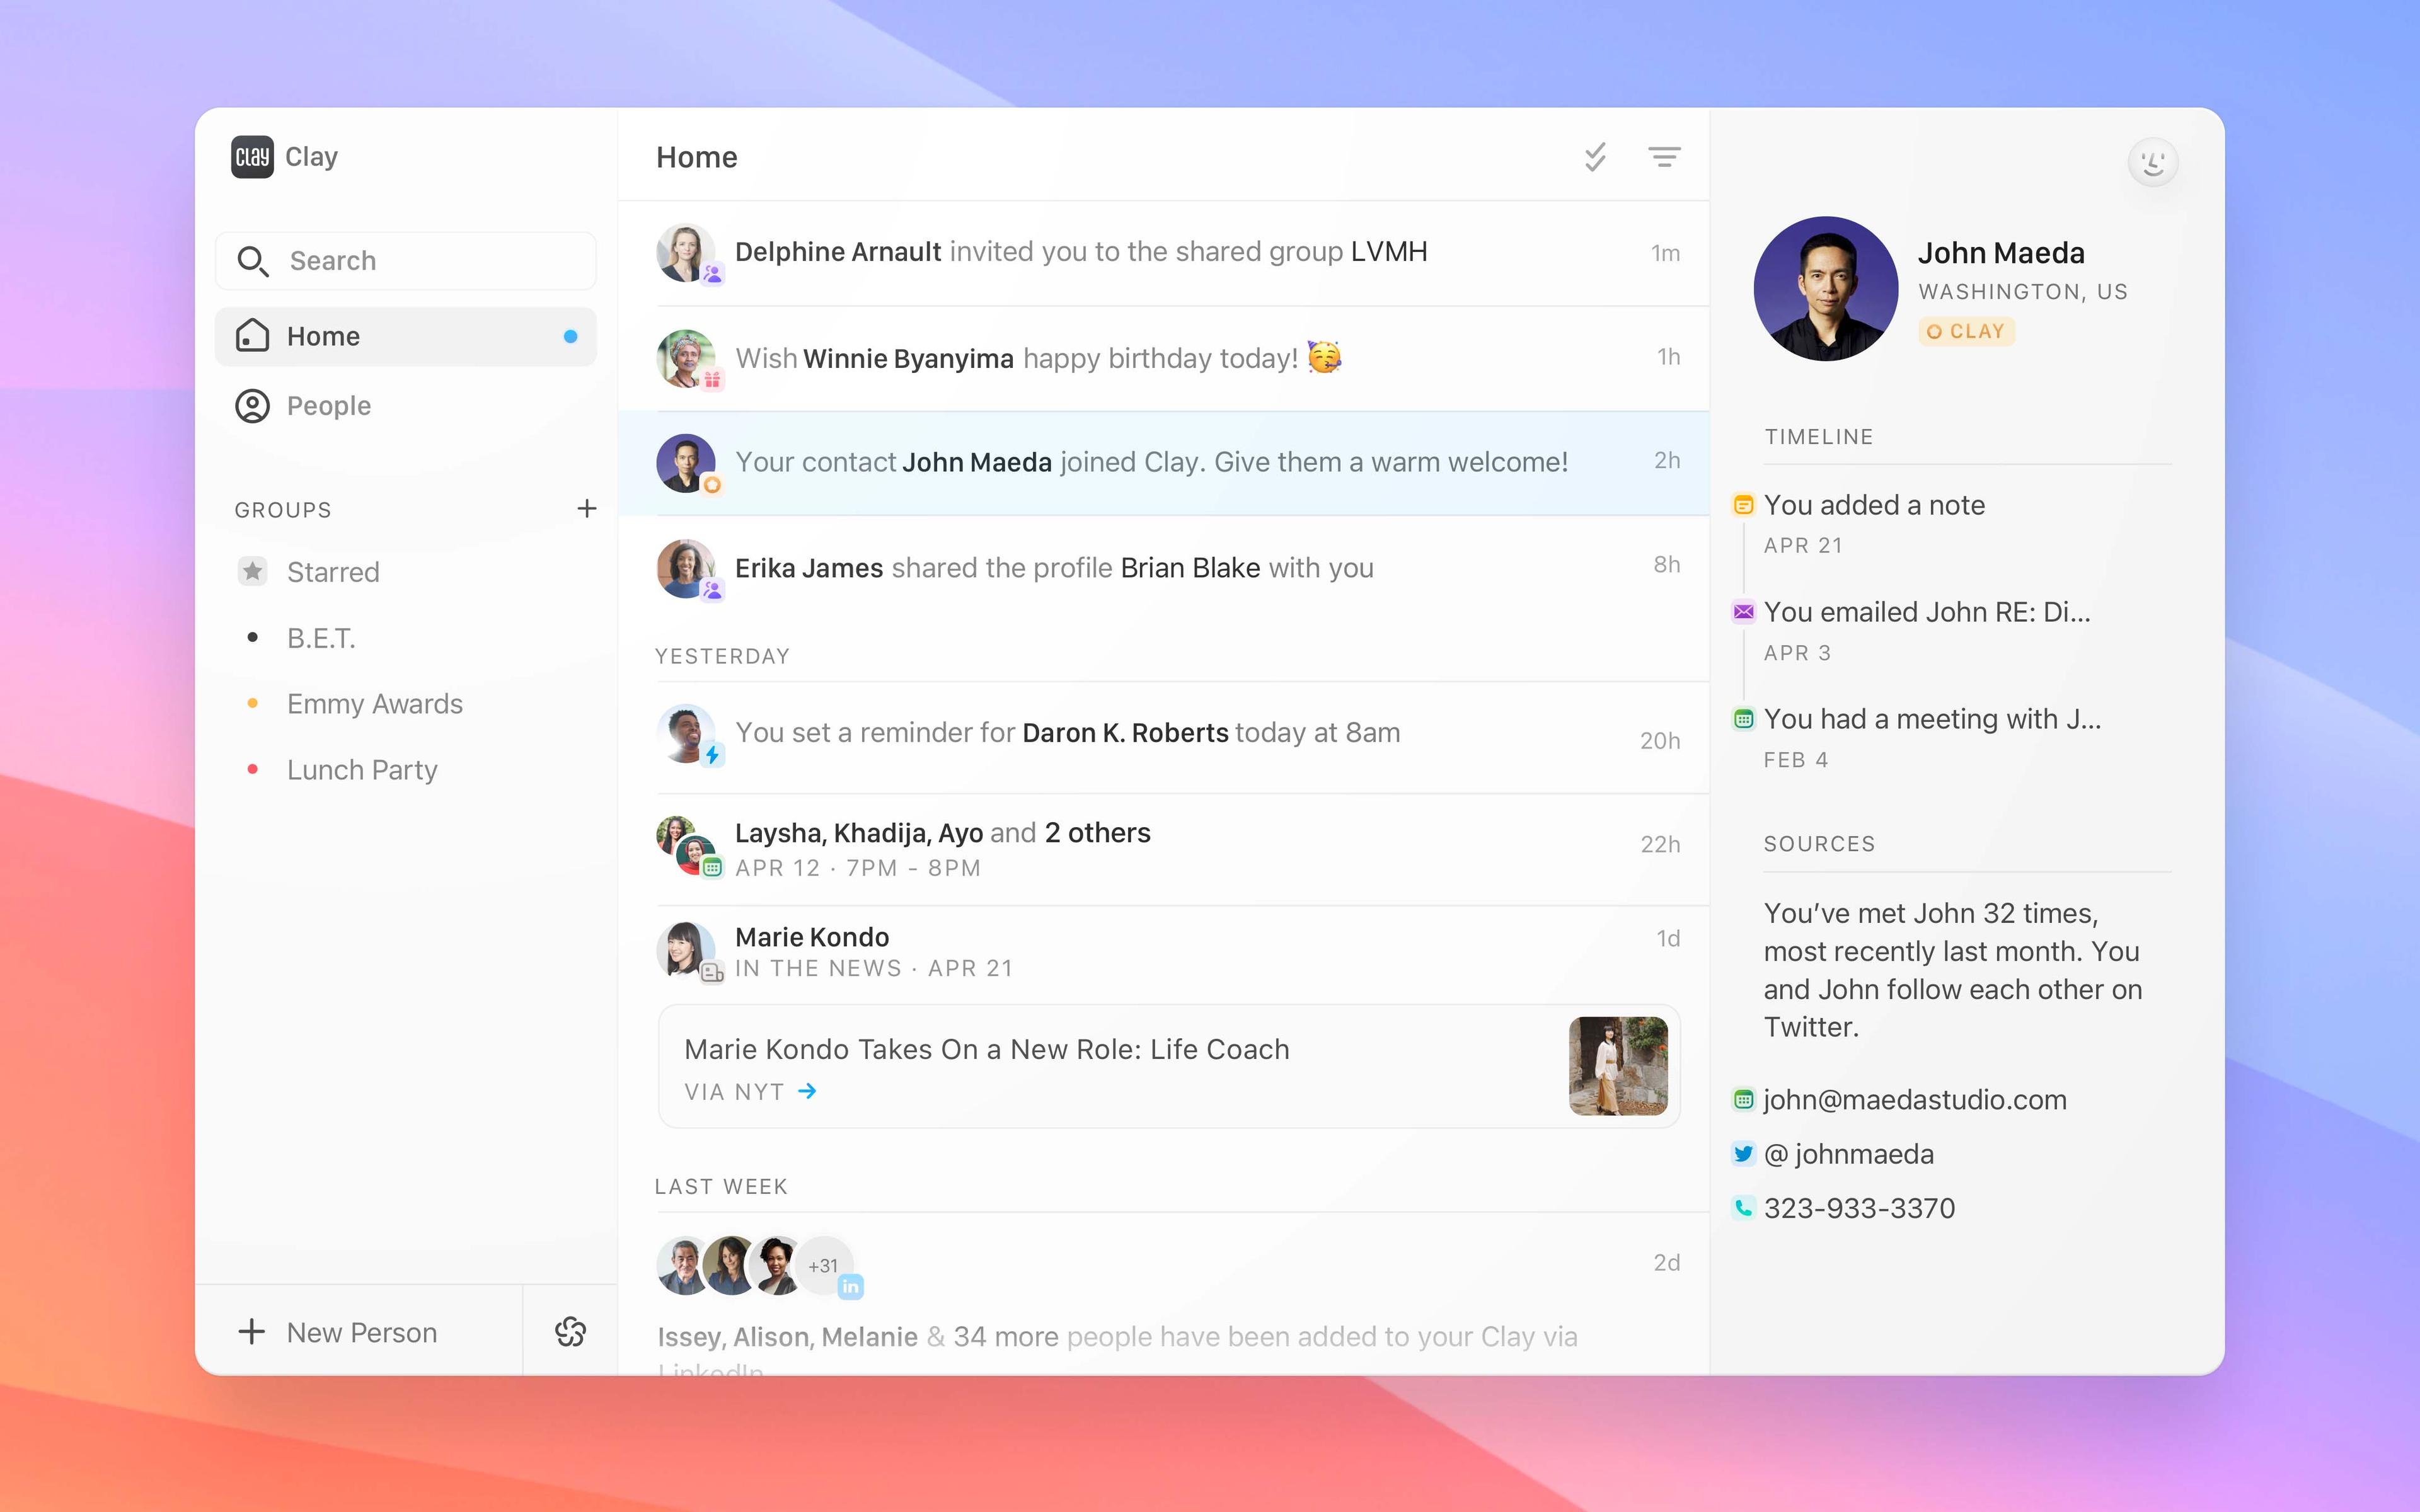Screen dimensions: 2420x1512
Task: Click the Clay logo in the top-left corner
Action: 252,156
